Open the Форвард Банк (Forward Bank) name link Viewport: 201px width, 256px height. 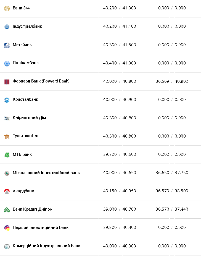(x=41, y=81)
